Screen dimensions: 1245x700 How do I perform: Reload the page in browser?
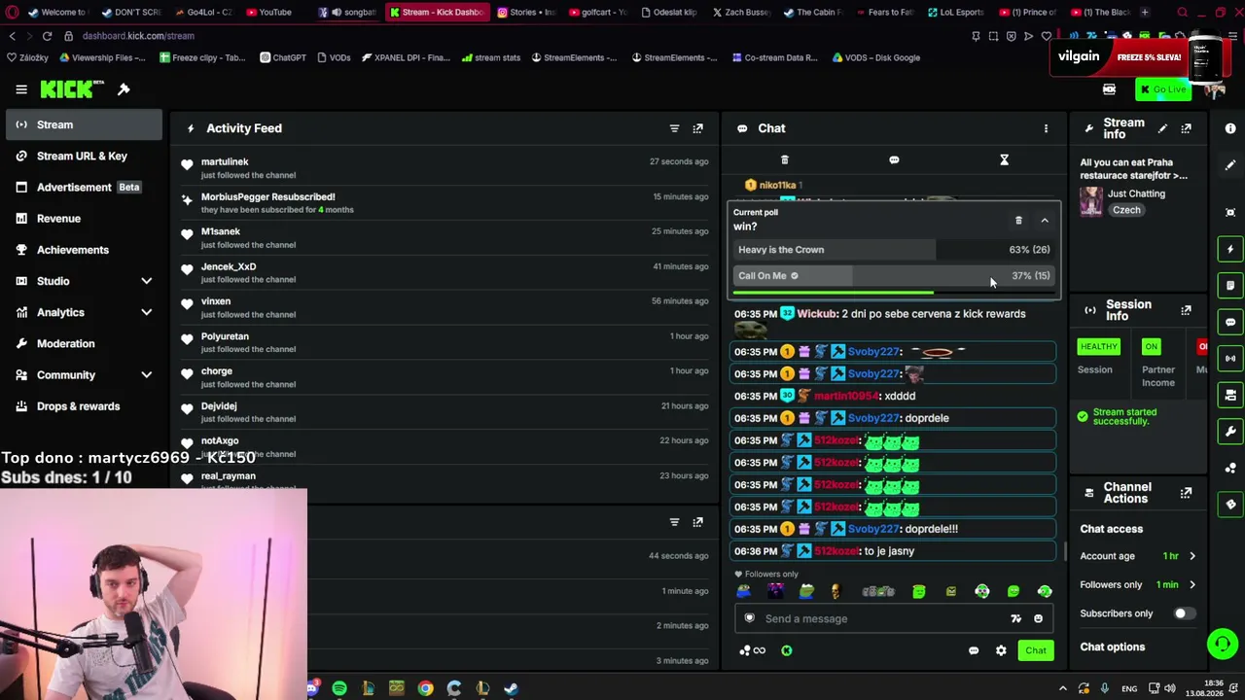[x=47, y=36]
